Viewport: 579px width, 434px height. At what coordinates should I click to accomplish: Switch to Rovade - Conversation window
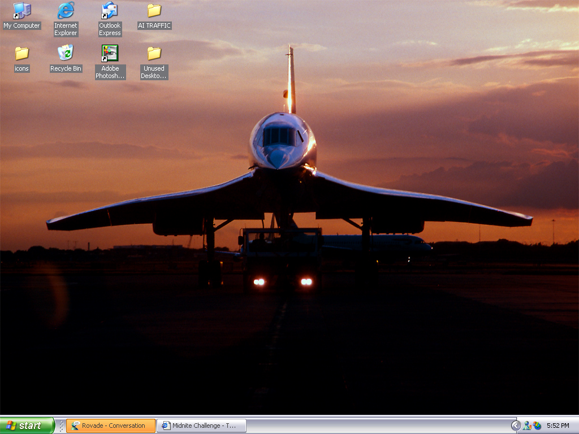[x=111, y=426]
